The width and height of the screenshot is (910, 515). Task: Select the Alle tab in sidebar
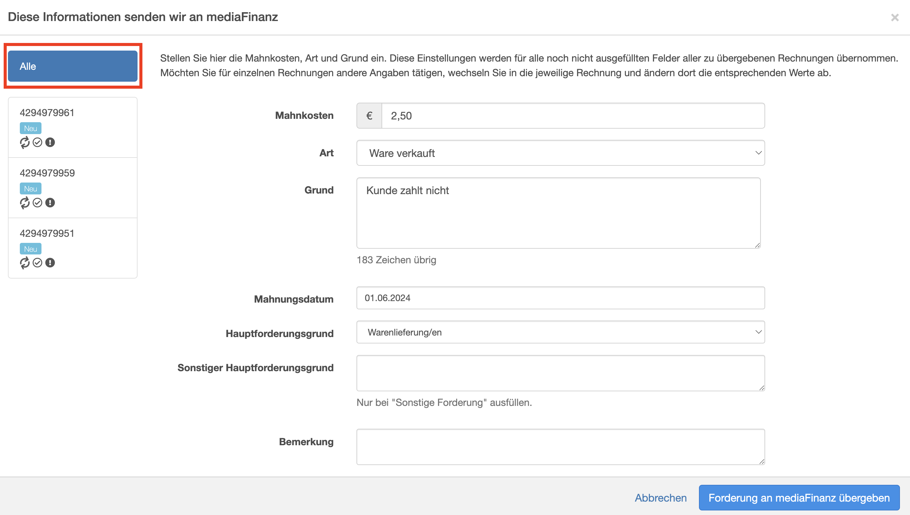coord(73,66)
